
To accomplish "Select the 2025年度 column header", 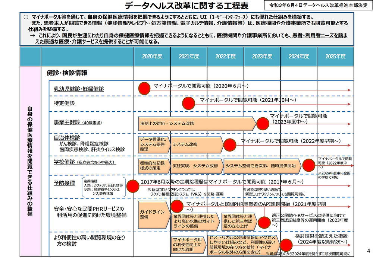I will click(x=335, y=57).
